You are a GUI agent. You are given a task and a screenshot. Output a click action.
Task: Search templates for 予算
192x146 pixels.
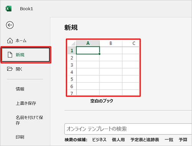click(183, 139)
